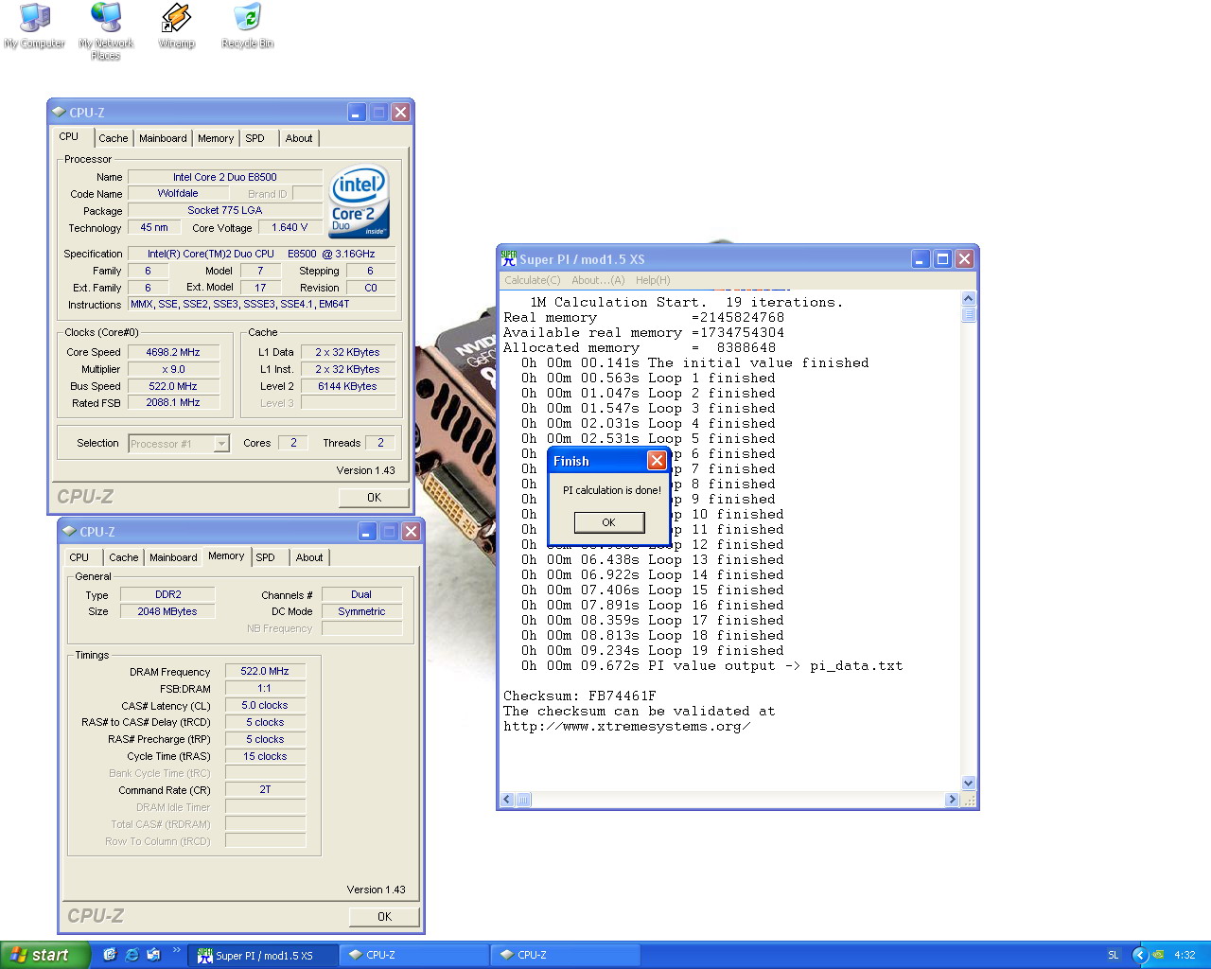Click the http://www.xtremesystems.org/ text
1211x969 pixels.
pyautogui.click(x=627, y=727)
